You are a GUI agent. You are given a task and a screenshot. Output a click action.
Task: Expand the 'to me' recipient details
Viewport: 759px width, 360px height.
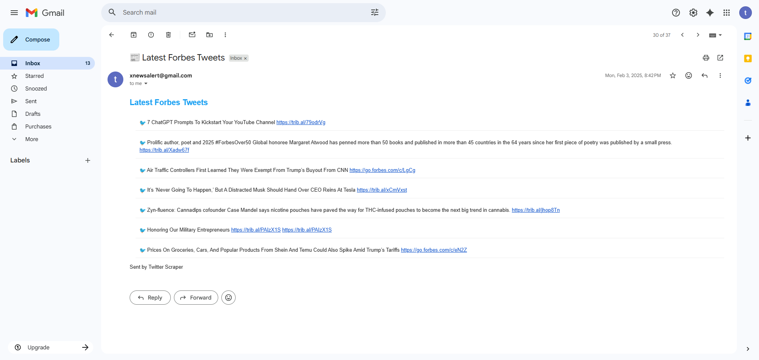point(146,83)
